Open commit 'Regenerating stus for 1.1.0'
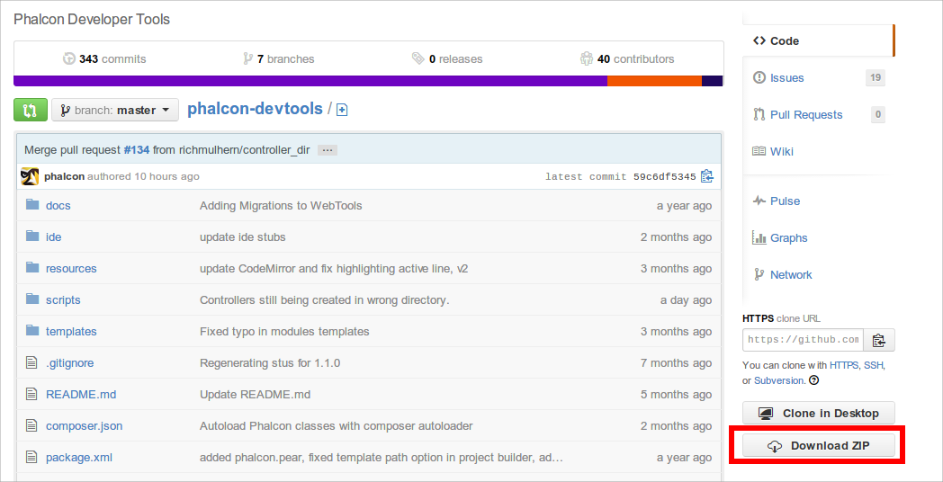The height and width of the screenshot is (482, 943). tap(270, 363)
